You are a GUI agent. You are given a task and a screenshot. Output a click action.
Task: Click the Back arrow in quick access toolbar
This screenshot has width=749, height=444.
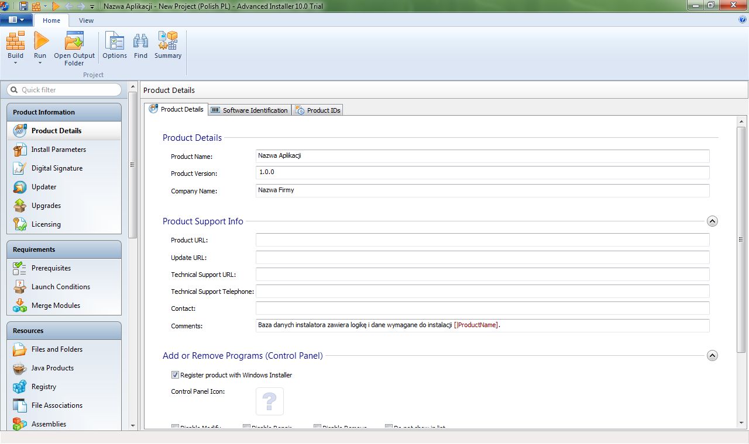[68, 6]
